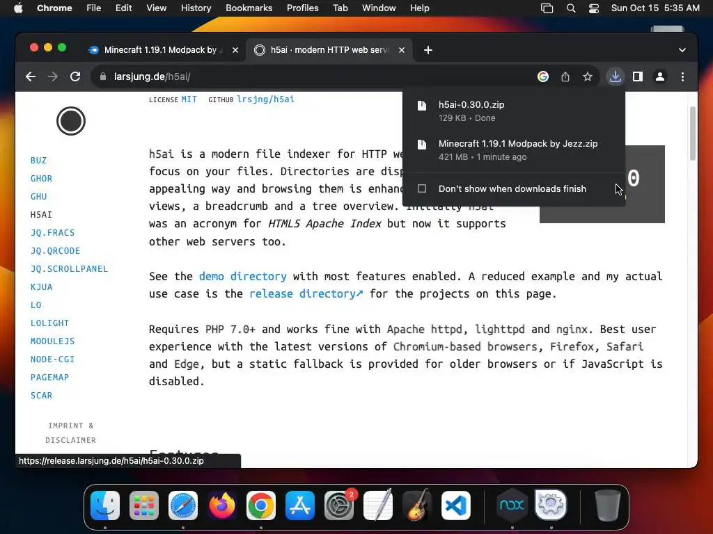Screen dimensions: 713x534
Task: Go to SCAR in sidebar
Action: [41, 396]
